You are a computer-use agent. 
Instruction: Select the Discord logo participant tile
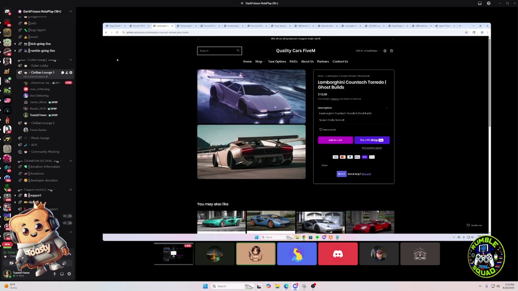click(338, 254)
